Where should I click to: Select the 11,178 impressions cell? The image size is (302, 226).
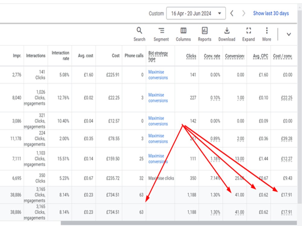point(16,139)
